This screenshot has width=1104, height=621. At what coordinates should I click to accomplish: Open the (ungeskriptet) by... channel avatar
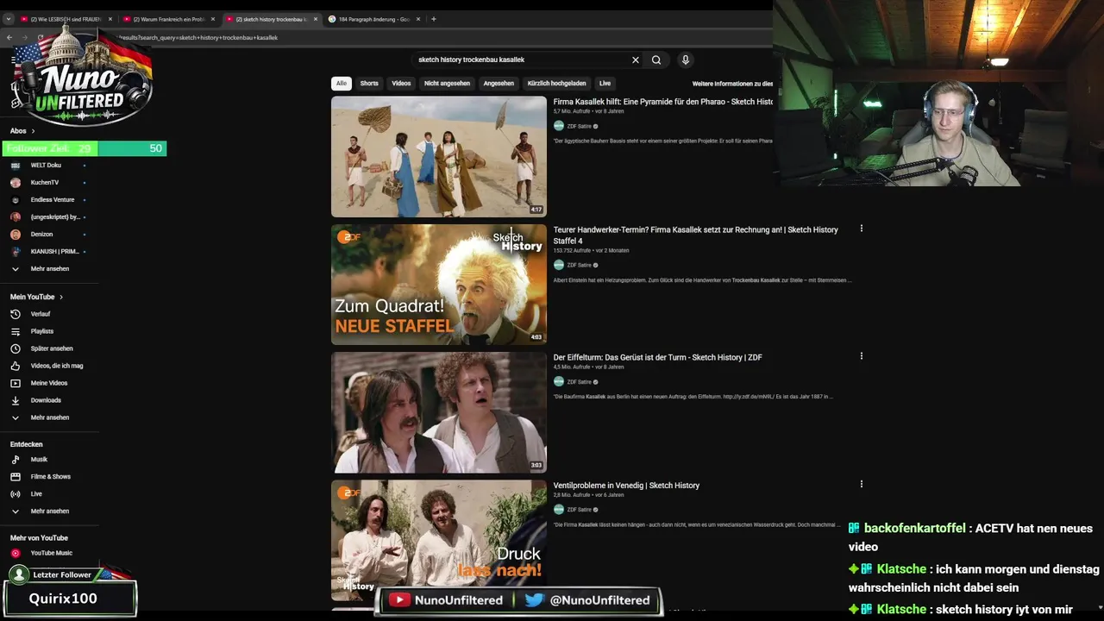(x=15, y=216)
